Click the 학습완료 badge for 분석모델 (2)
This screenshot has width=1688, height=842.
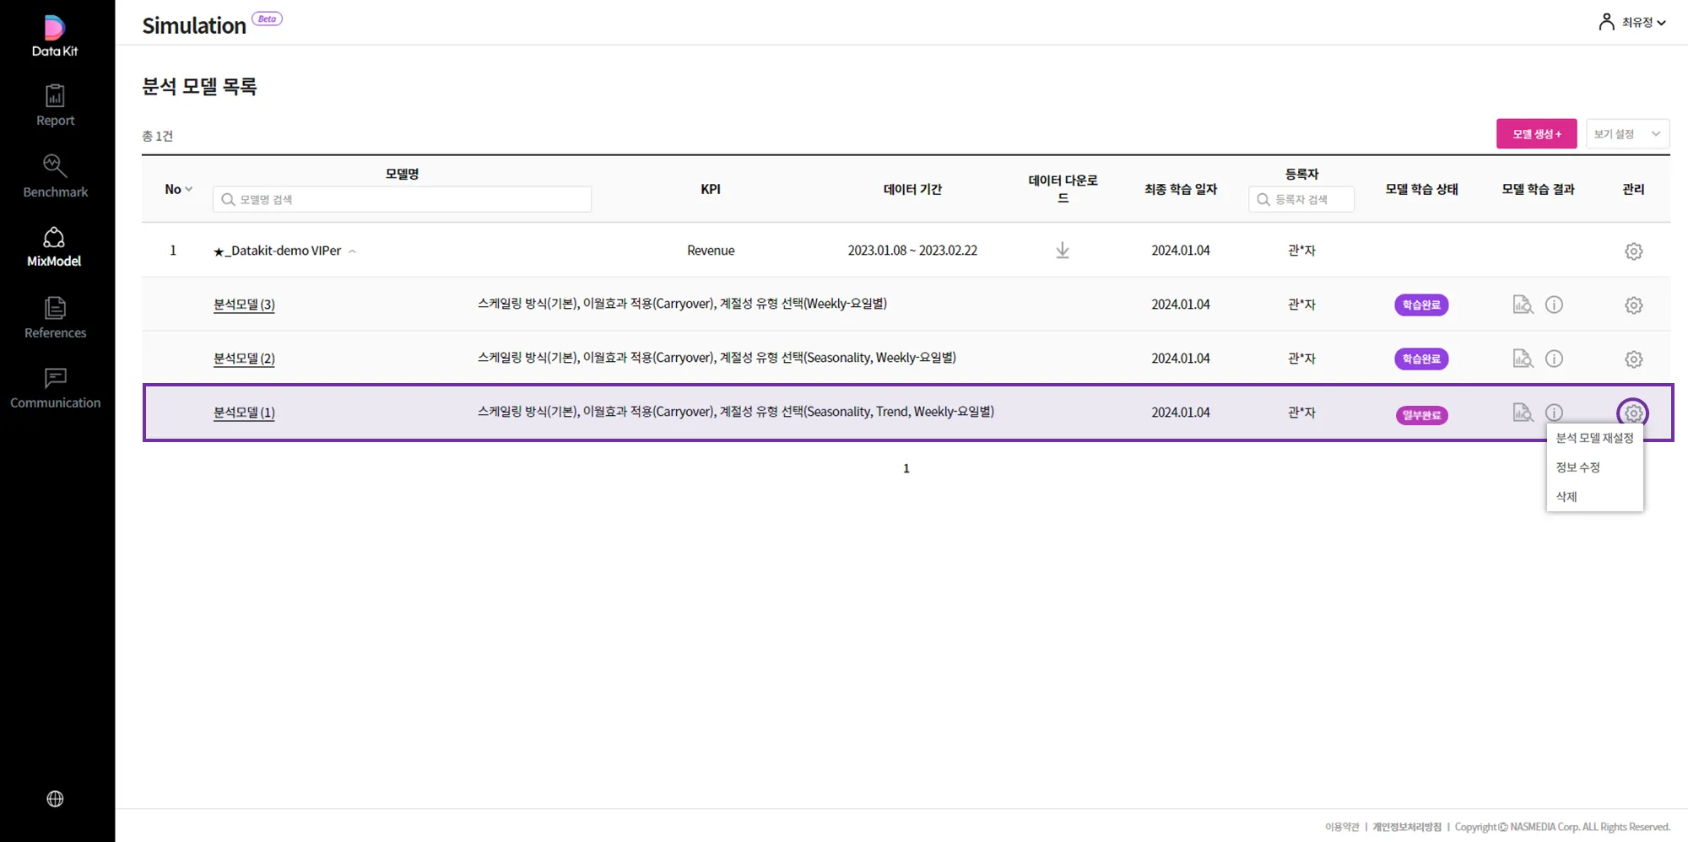click(1421, 359)
